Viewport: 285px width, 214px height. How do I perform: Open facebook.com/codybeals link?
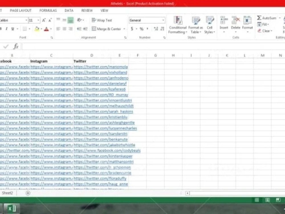pos(107,150)
